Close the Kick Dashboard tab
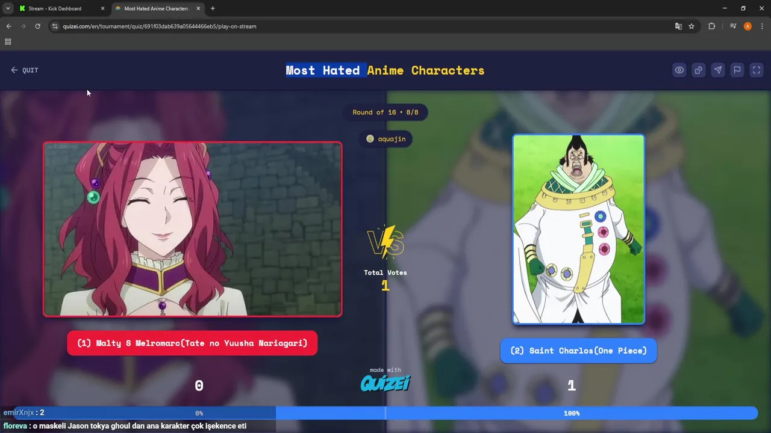Viewport: 771px width, 433px height. point(102,8)
